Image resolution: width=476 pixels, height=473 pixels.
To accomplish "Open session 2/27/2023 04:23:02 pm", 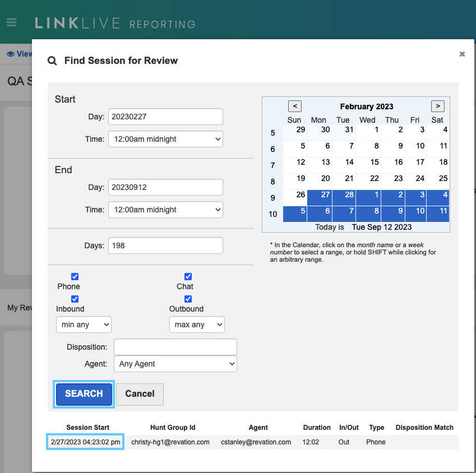I will click(x=85, y=442).
